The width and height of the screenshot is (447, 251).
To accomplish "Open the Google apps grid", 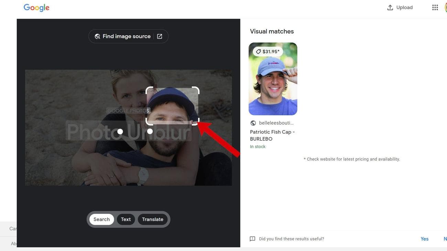I will 435,8.
